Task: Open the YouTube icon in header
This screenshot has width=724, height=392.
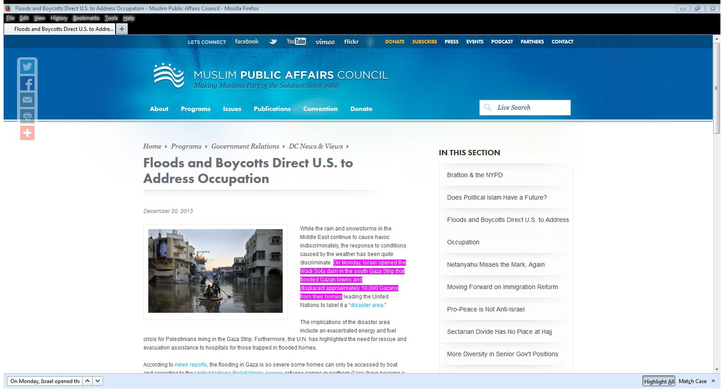Action: tap(296, 42)
